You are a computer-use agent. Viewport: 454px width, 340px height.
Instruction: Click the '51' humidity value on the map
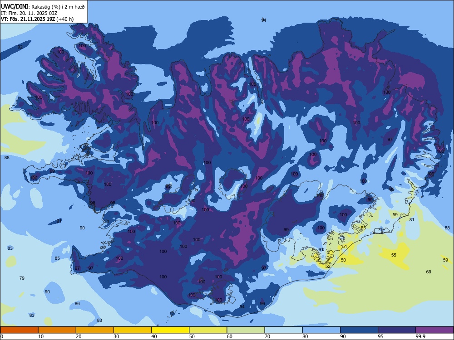pyautogui.click(x=345, y=247)
